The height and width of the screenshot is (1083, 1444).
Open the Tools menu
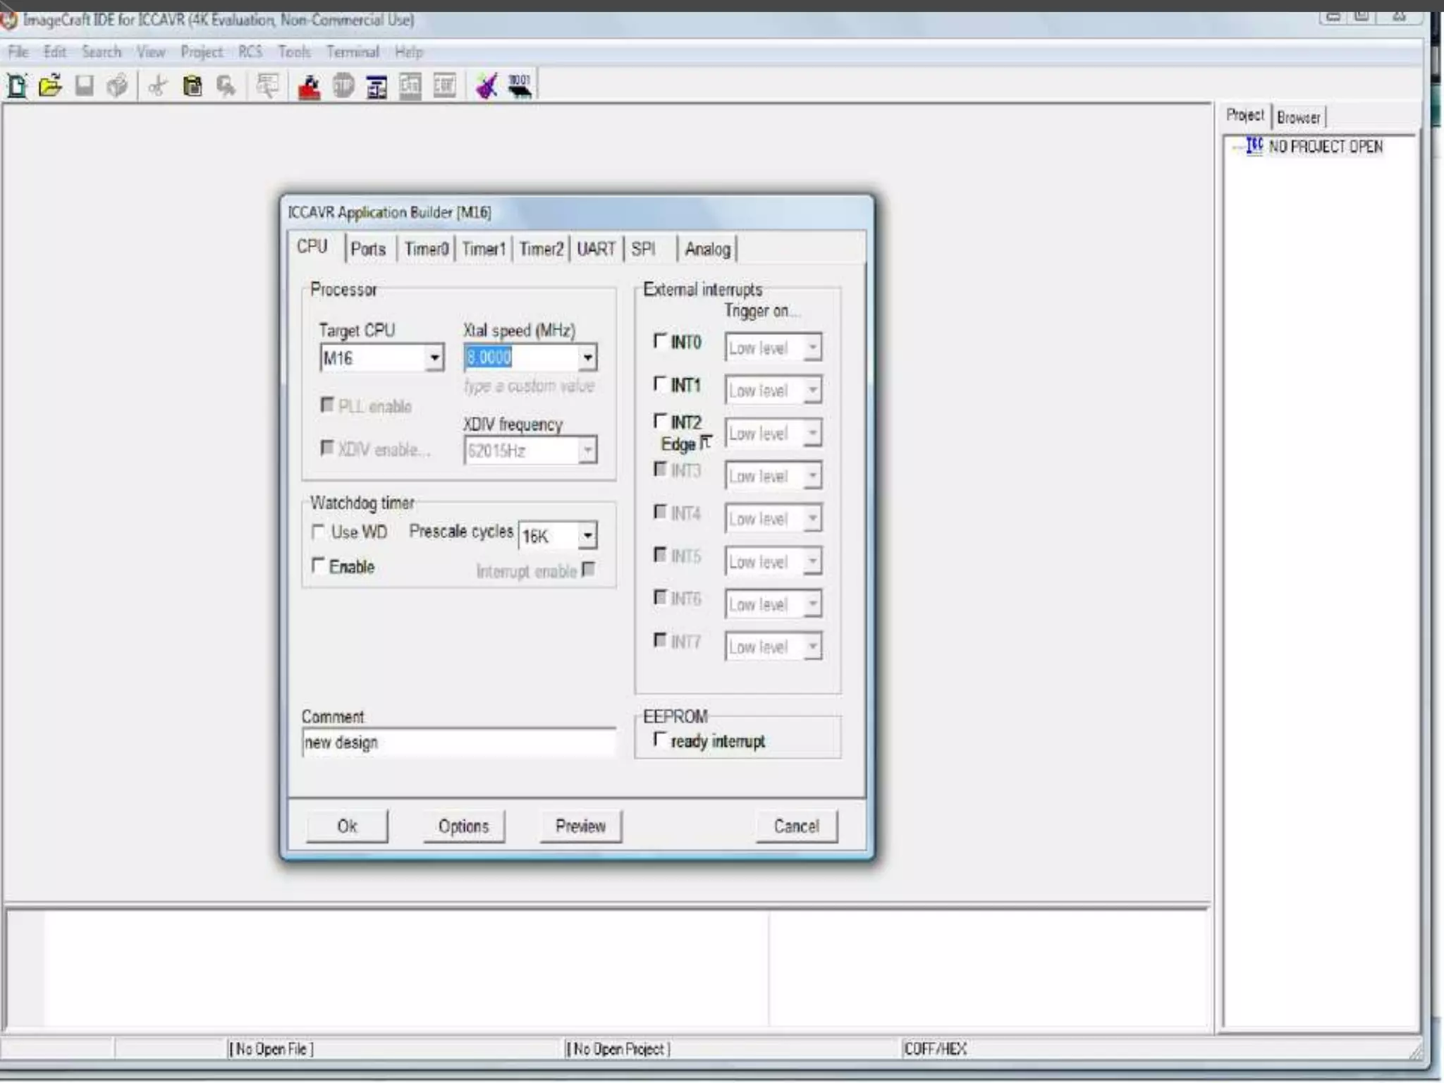tap(294, 52)
